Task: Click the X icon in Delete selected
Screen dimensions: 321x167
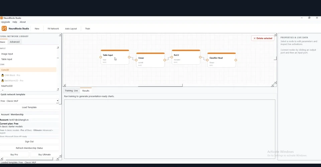Action: [254, 38]
